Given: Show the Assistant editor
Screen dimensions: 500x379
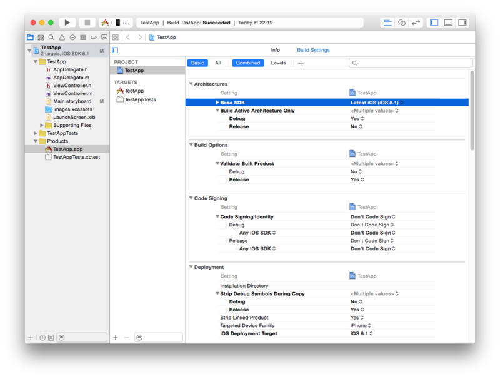Looking at the screenshot, I should coord(402,23).
